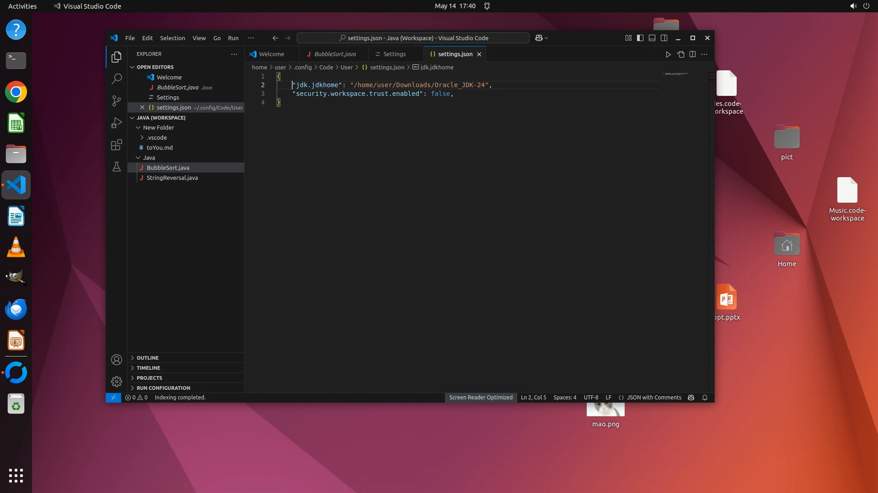Click the command center search field
Screen dimensions: 878x493
pos(413,38)
